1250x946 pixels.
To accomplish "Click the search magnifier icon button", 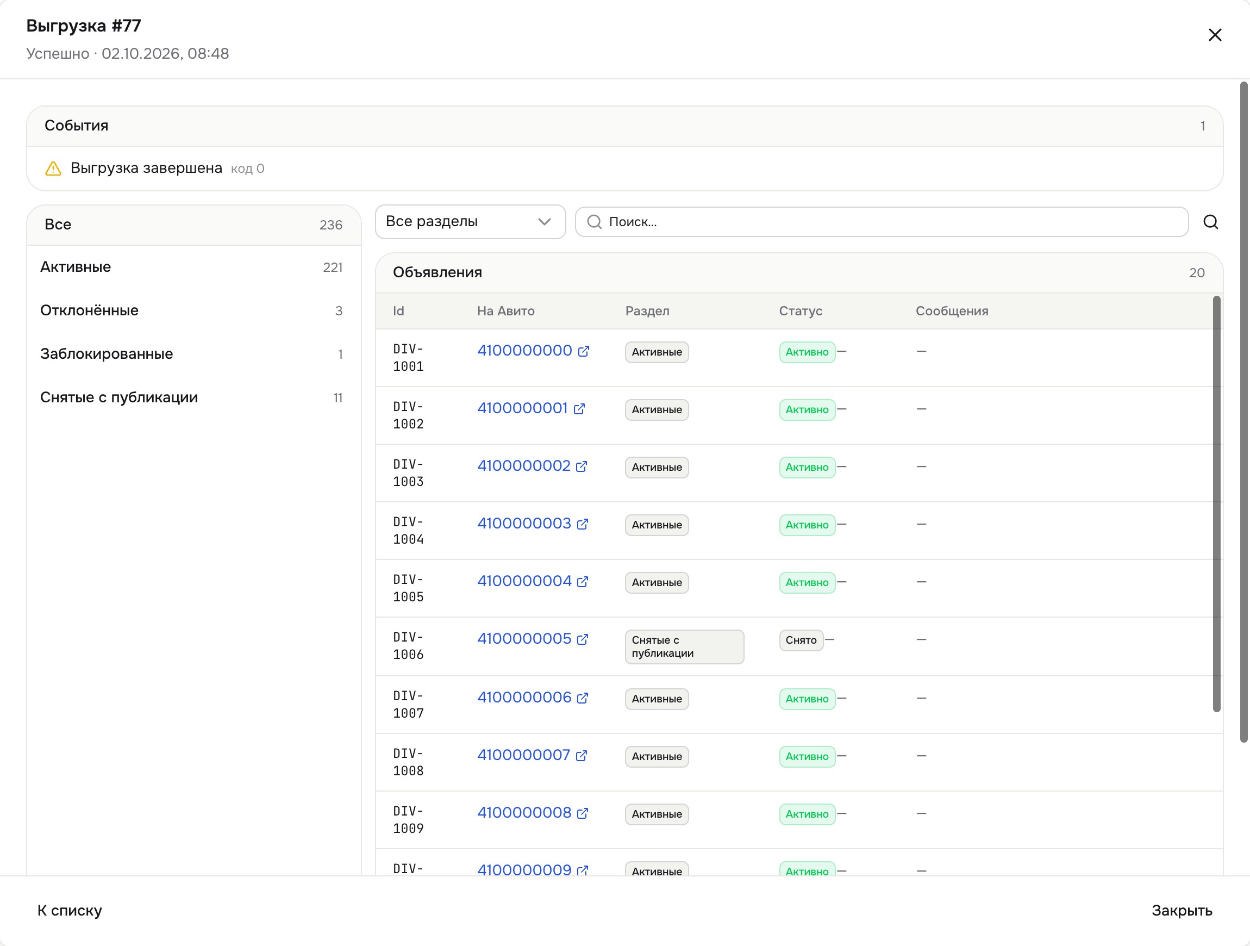I will [1210, 222].
